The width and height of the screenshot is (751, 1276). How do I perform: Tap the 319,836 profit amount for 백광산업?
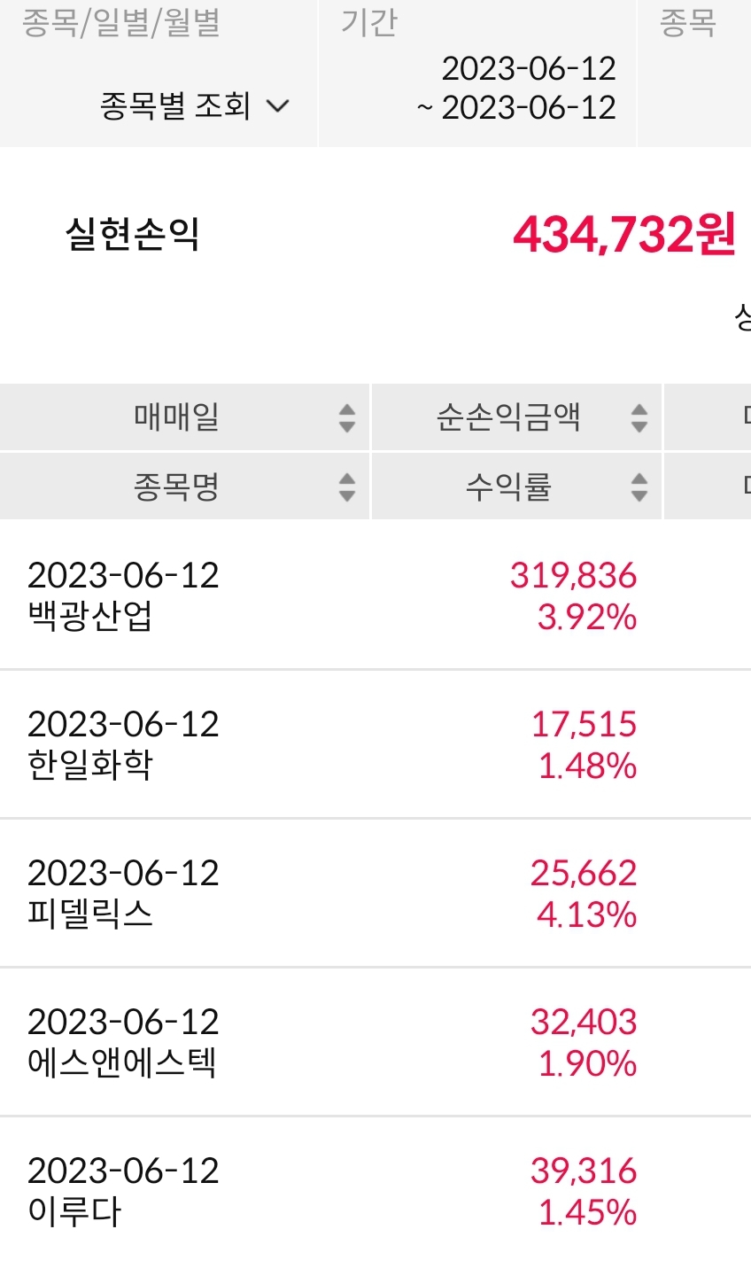point(573,575)
